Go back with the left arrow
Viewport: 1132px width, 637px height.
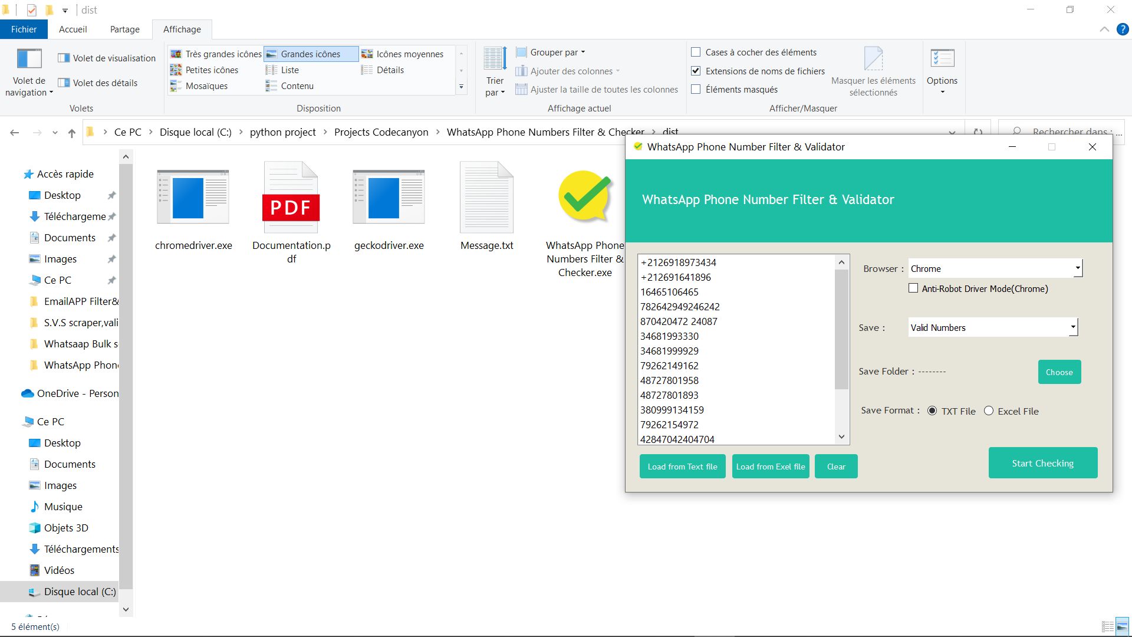[15, 133]
